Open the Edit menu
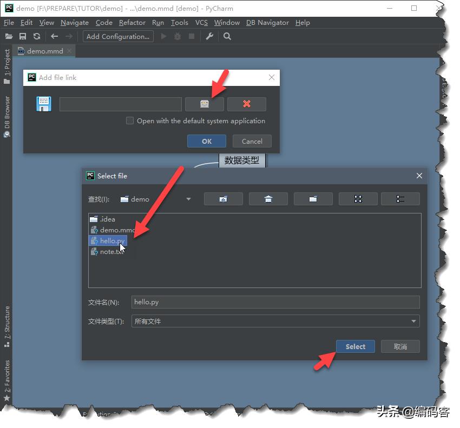Viewport: 460px width, 428px height. point(27,23)
